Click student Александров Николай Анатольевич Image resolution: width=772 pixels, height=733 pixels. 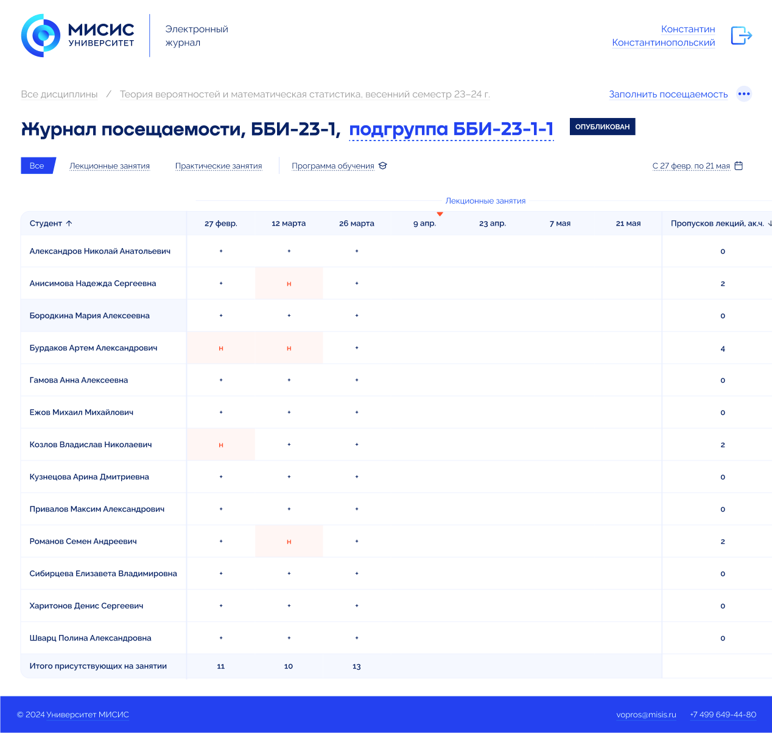(x=100, y=251)
